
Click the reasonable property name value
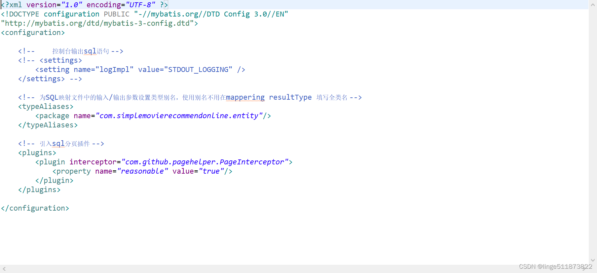pyautogui.click(x=142, y=171)
